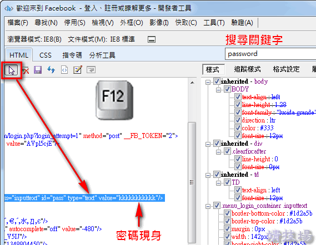Refresh the DOM with blue arrows icon

(x=51, y=70)
